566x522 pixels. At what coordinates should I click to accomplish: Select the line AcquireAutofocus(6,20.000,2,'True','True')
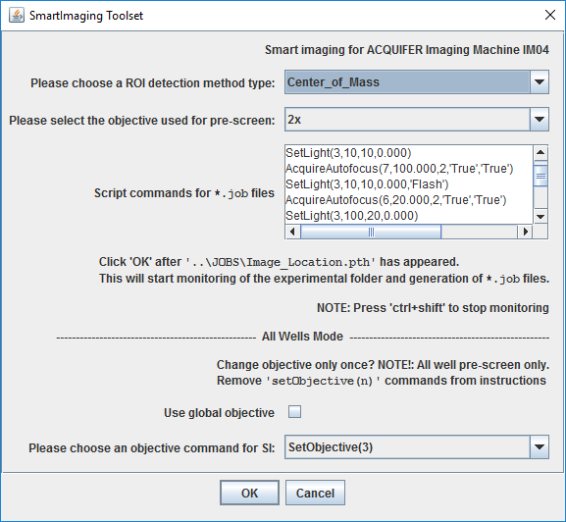[396, 199]
